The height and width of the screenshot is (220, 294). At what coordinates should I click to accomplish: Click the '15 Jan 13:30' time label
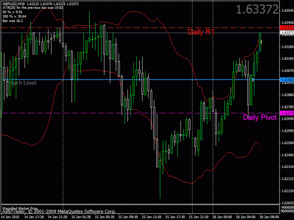click(151, 217)
